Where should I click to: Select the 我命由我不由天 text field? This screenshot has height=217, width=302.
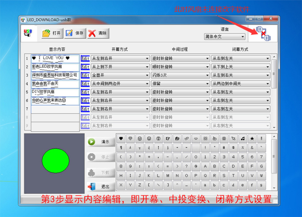point(55,84)
